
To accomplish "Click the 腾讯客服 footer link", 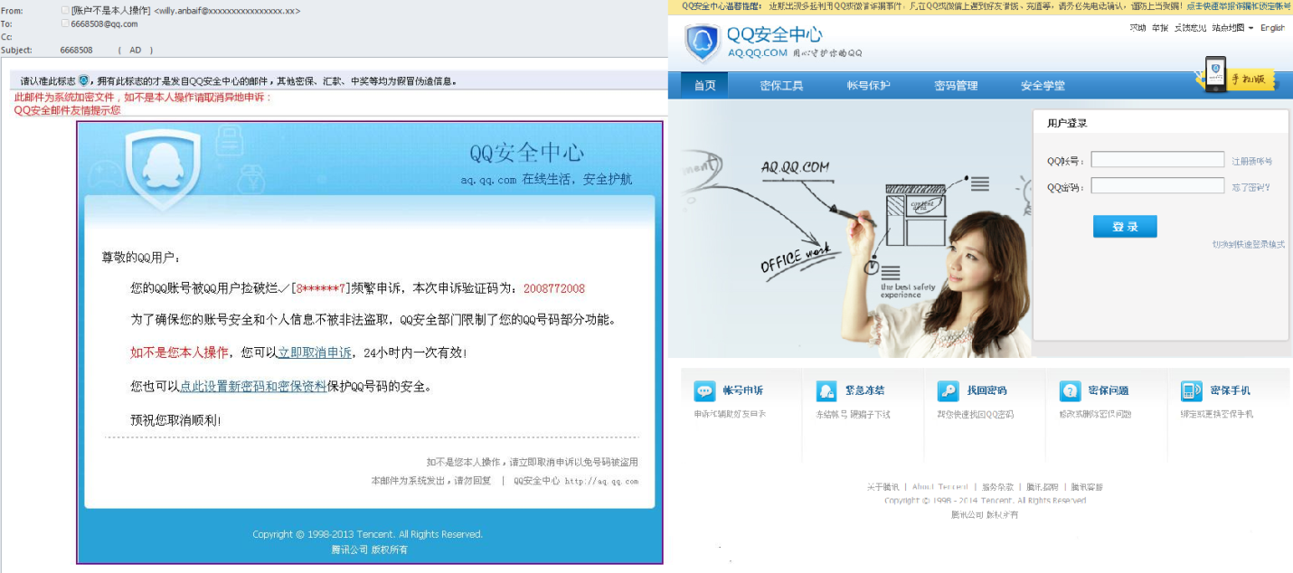I will (1087, 487).
